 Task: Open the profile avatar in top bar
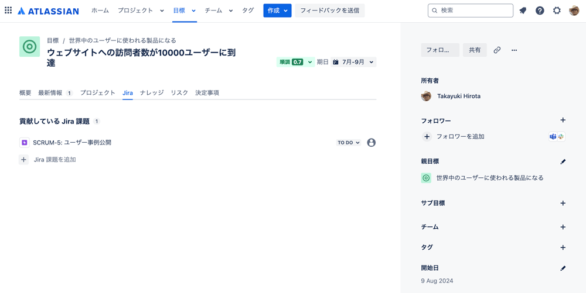point(574,11)
